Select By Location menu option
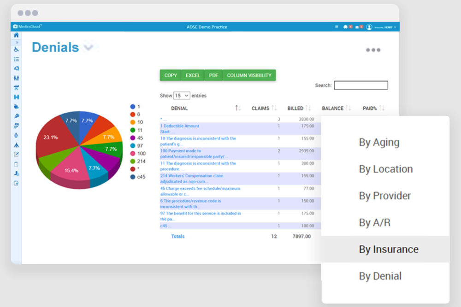This screenshot has height=307, width=461. click(x=385, y=169)
